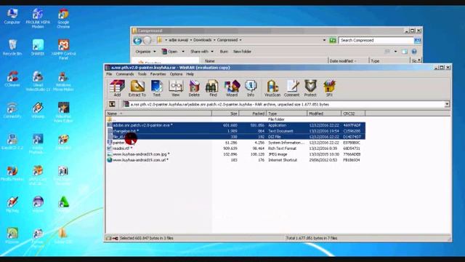The width and height of the screenshot is (465, 262).
Task: Select the www.kuyhaa-android19.com.url file
Action: point(235,160)
